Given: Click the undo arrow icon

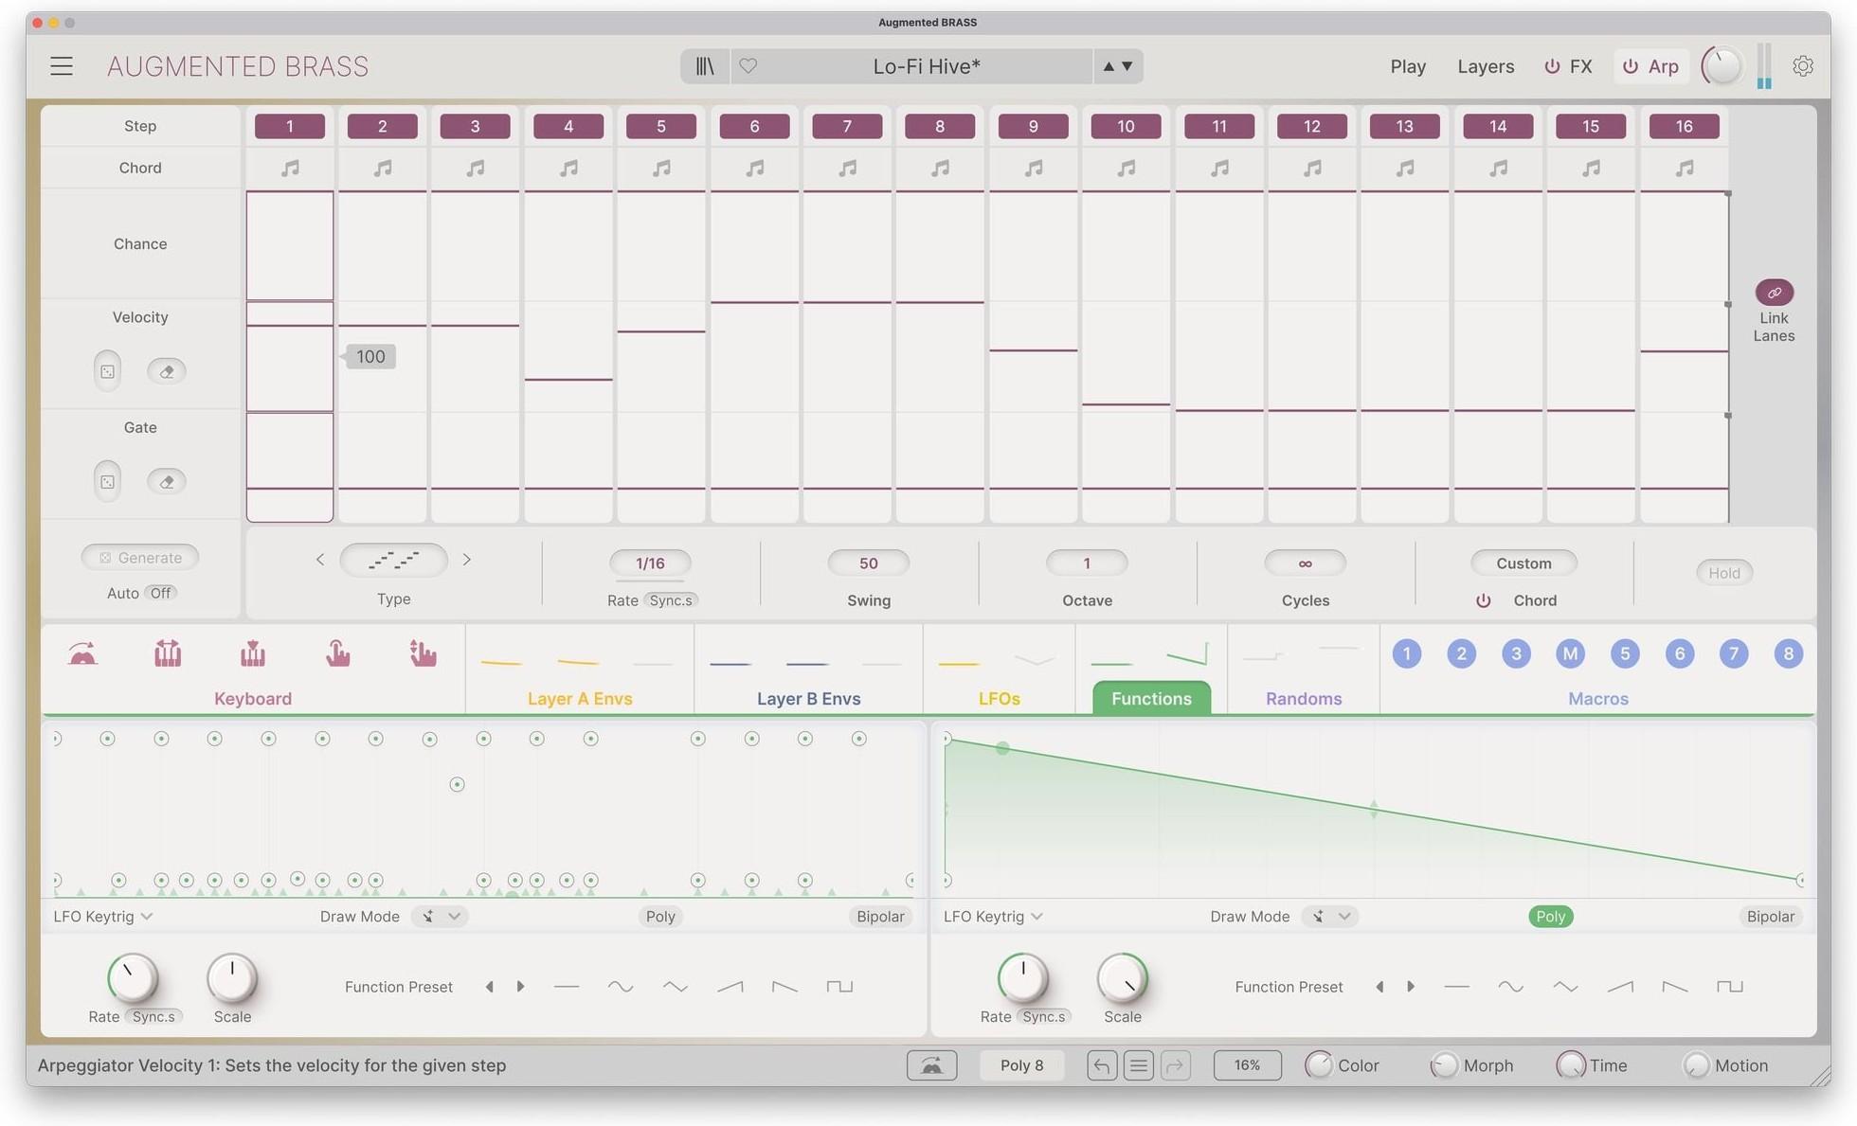Looking at the screenshot, I should point(1101,1064).
